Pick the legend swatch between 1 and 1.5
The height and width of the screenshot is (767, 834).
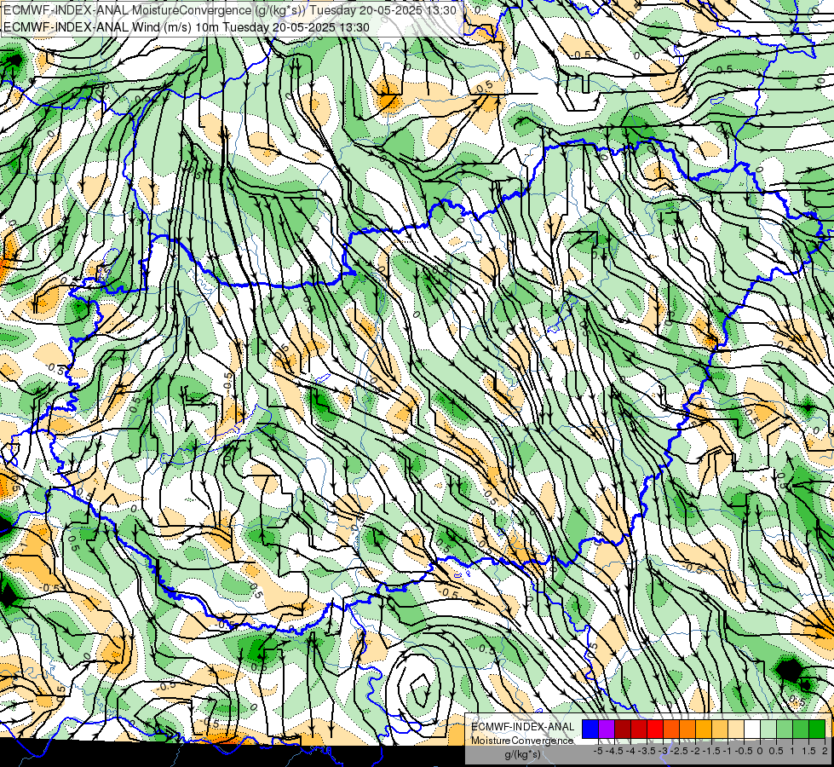coord(801,730)
